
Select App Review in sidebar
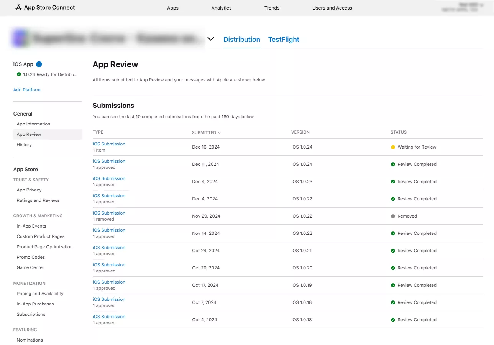tap(48, 134)
